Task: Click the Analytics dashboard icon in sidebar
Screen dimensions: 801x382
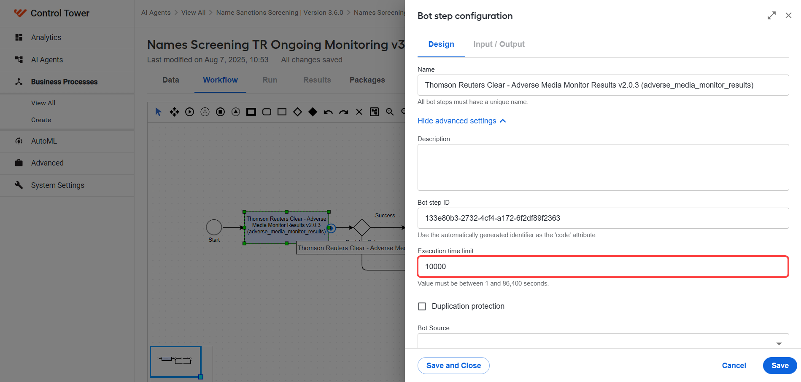Action: click(19, 37)
